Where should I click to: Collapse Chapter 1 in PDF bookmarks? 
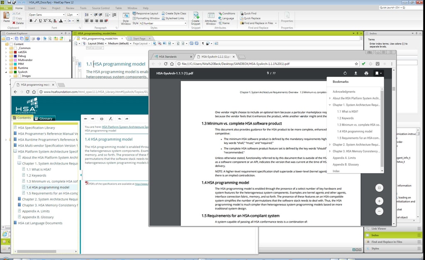330,105
